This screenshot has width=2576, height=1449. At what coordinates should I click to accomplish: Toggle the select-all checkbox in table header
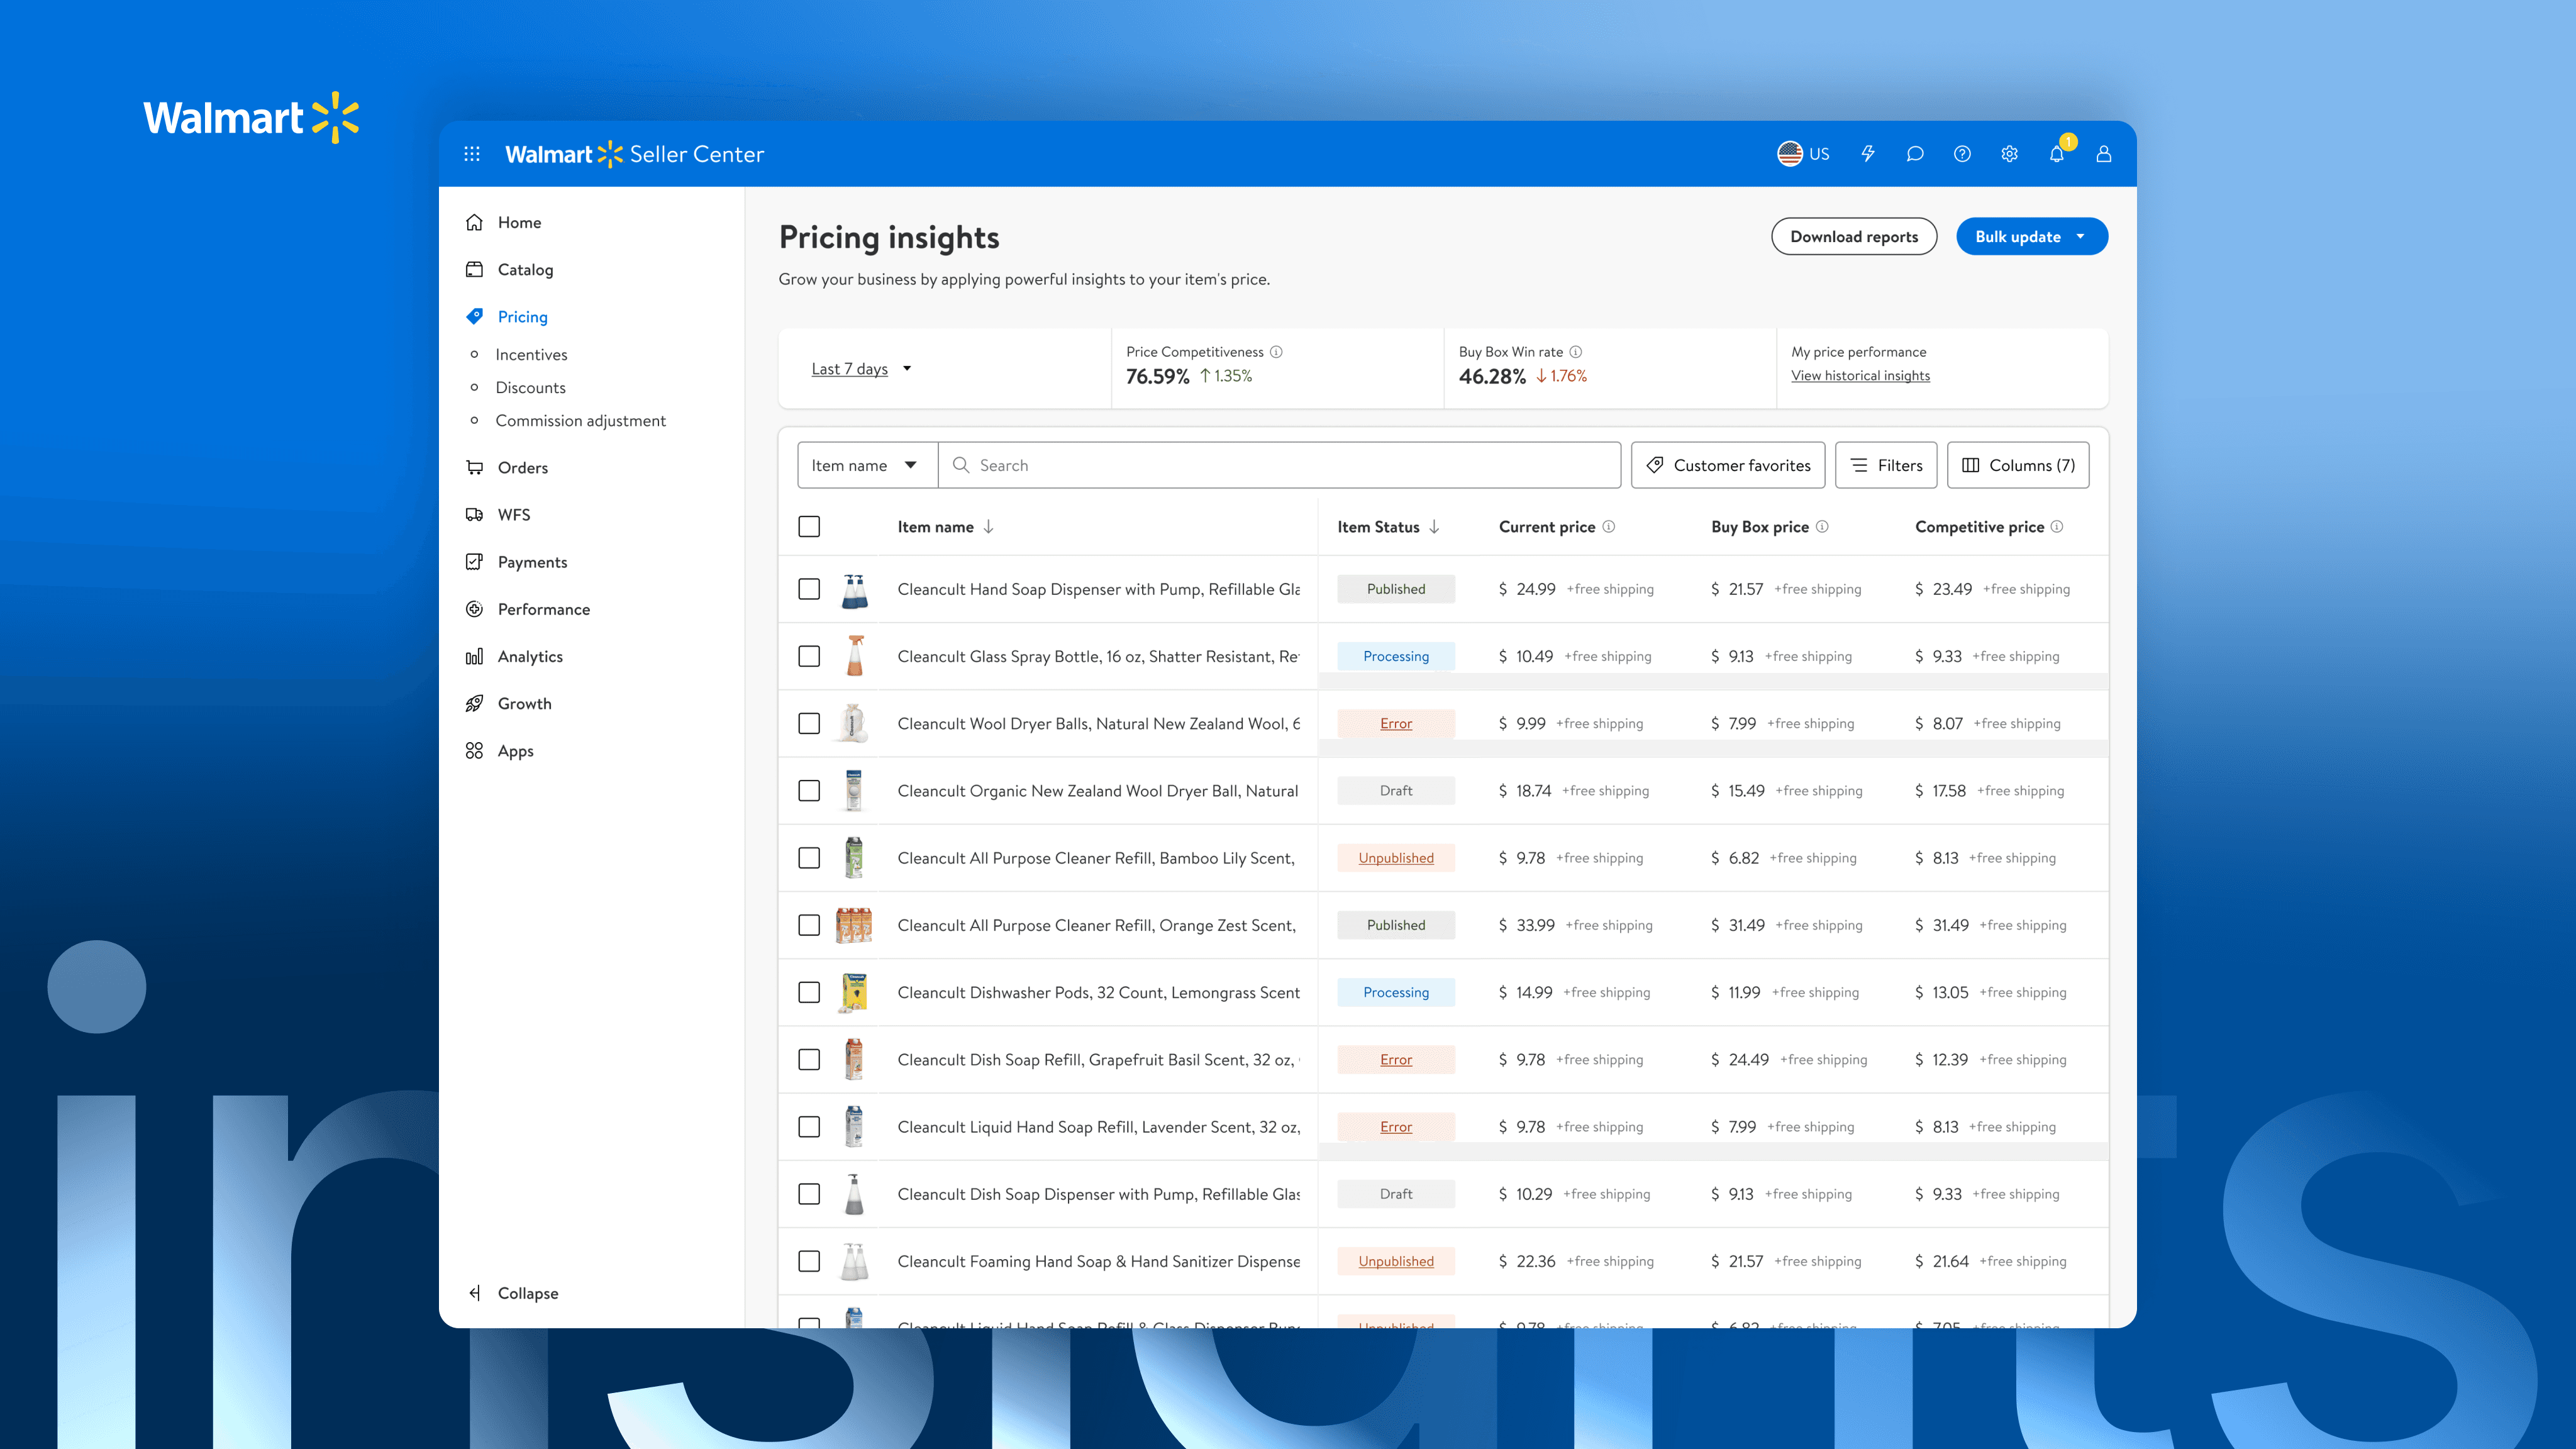[x=809, y=527]
